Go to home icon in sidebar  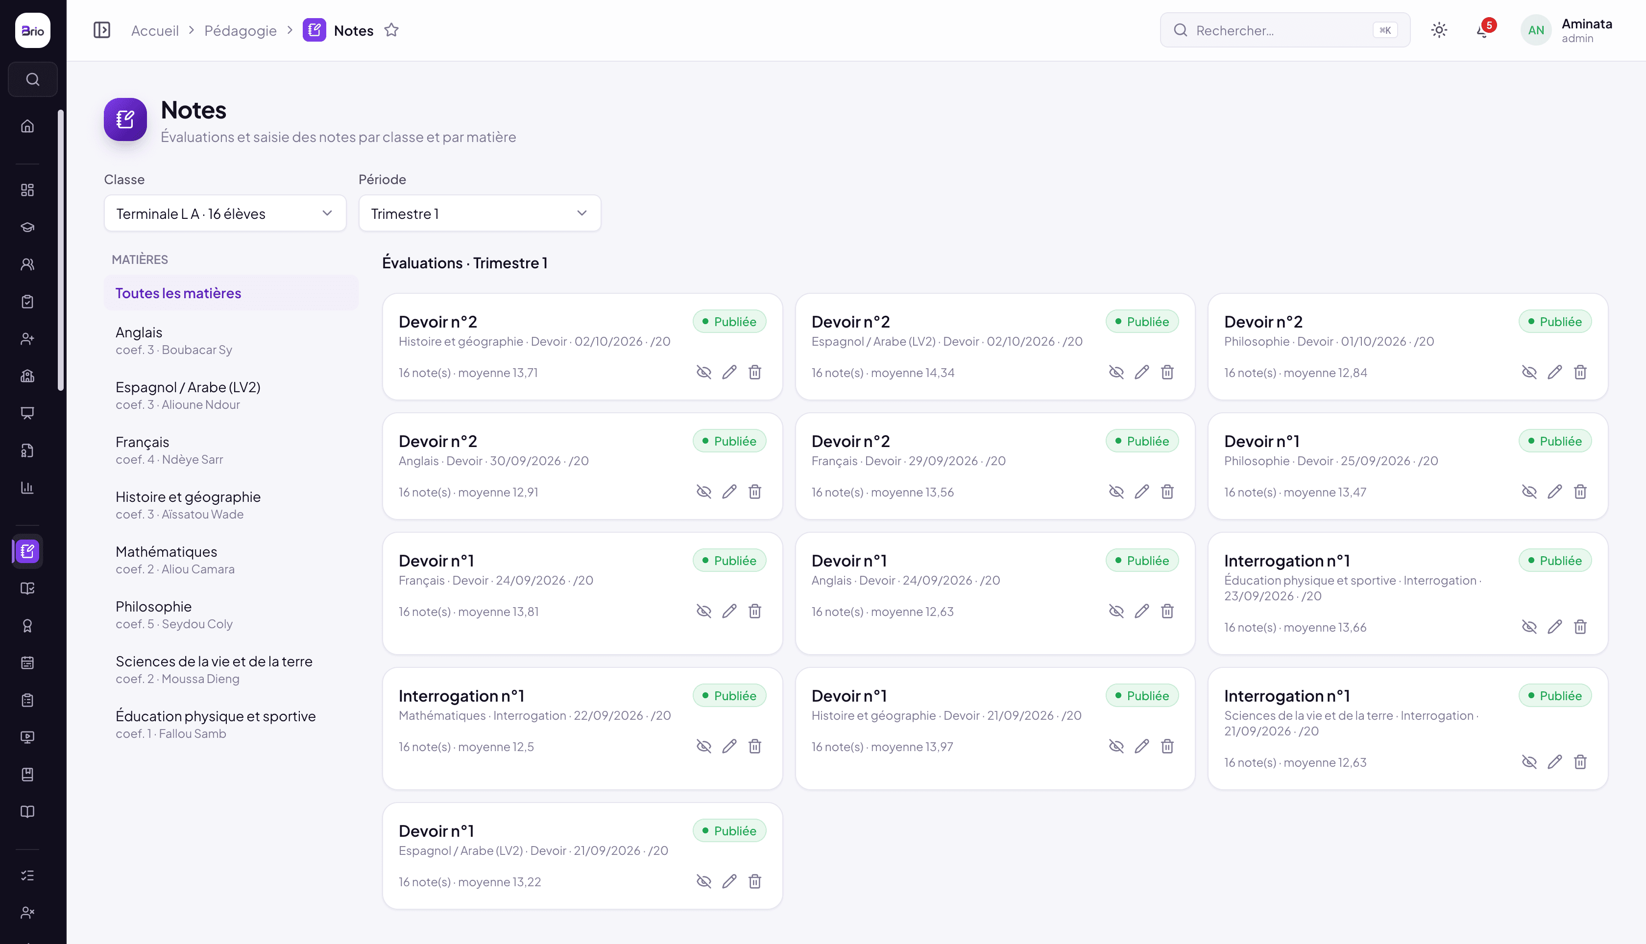pyautogui.click(x=27, y=126)
